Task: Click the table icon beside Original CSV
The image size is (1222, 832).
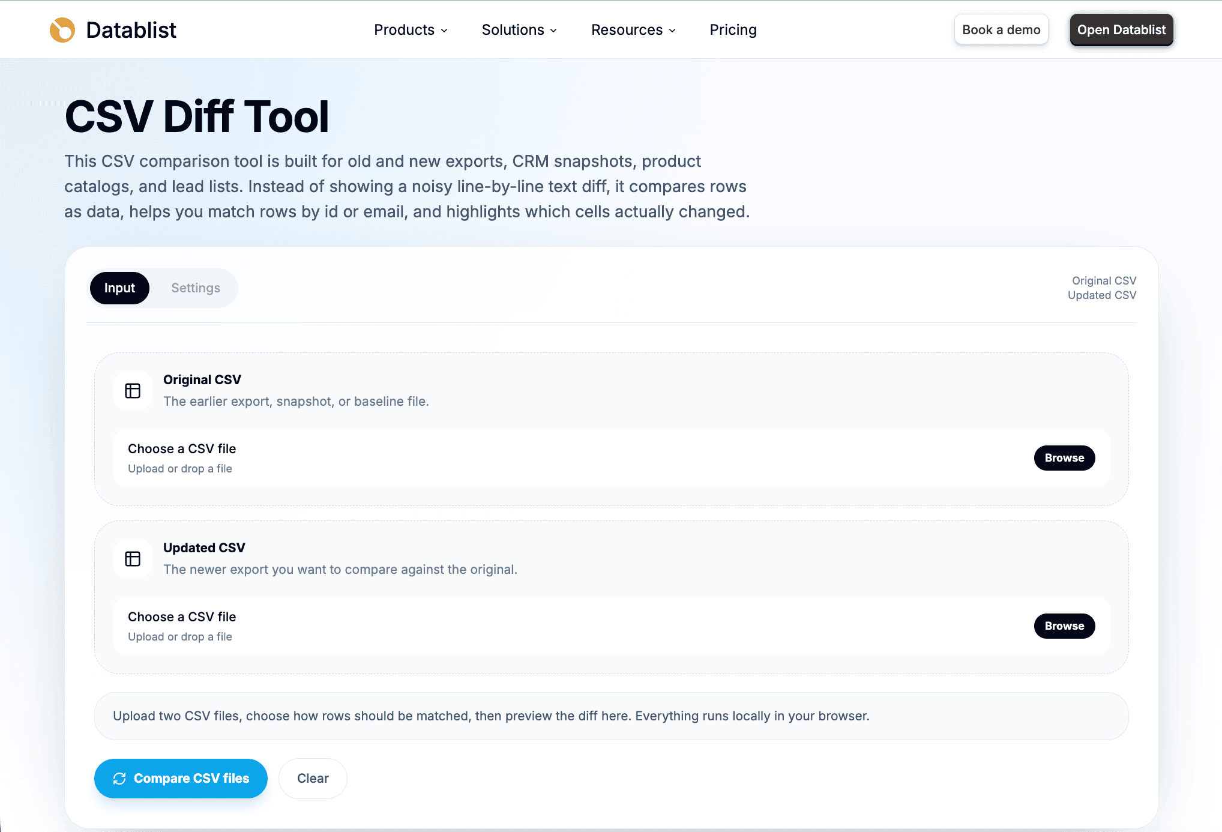Action: [x=133, y=391]
